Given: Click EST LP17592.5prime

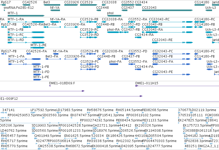Looking at the screenshot, I should pyautogui.click(x=43, y=110).
